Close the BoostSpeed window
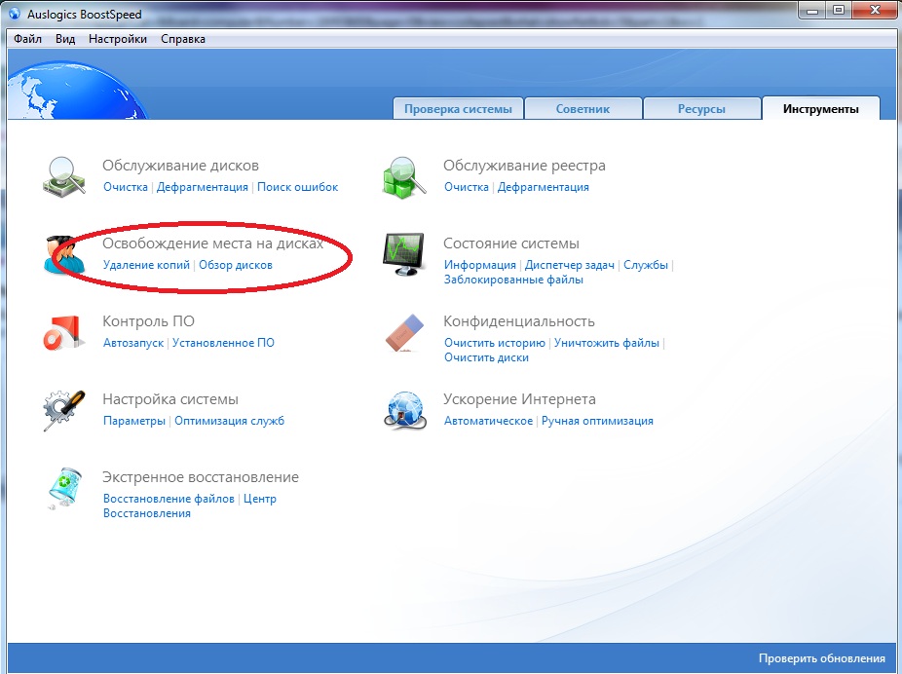The image size is (902, 674). coord(875,11)
